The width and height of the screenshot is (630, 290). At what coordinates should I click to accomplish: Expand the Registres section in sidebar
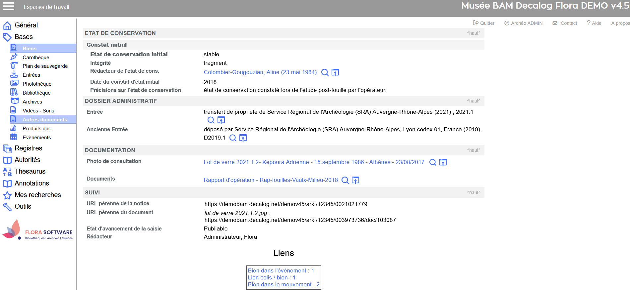pyautogui.click(x=28, y=148)
